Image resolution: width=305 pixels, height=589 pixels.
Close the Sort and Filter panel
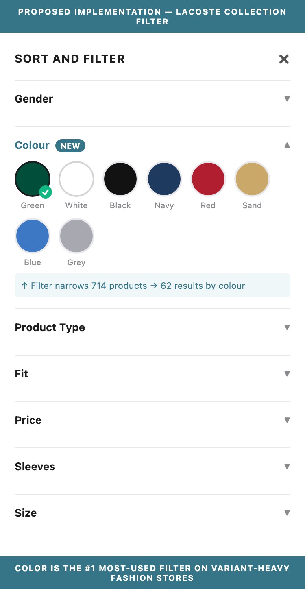[283, 59]
